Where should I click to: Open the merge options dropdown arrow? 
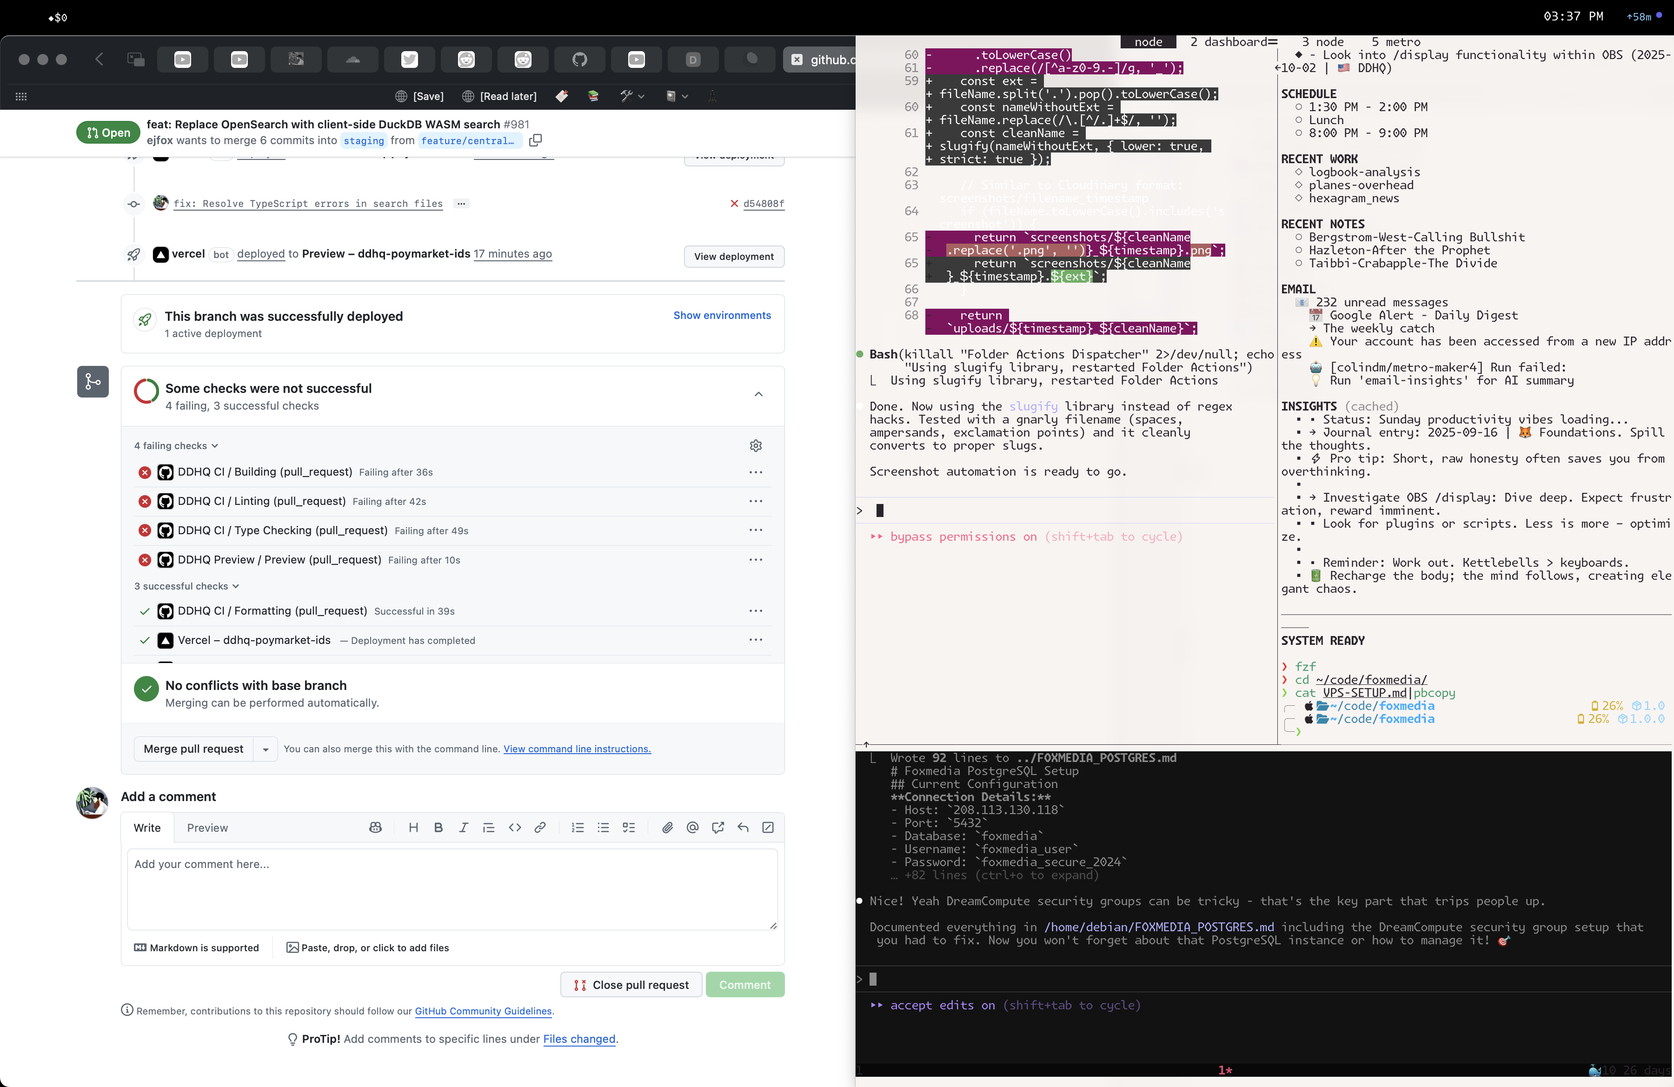tap(265, 749)
